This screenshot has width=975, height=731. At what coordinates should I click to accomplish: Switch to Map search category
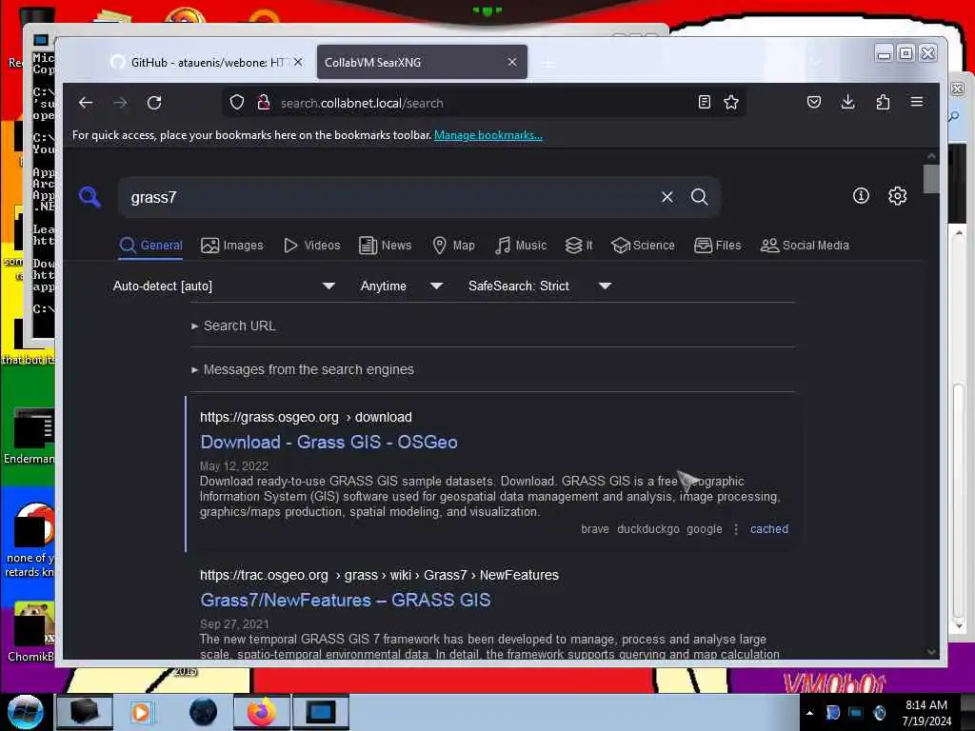coord(453,246)
